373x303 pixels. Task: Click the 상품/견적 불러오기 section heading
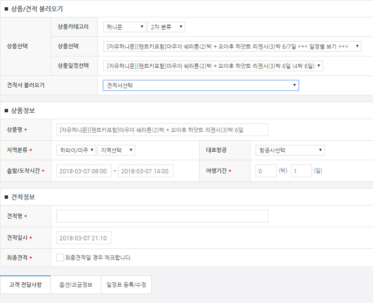click(x=37, y=9)
